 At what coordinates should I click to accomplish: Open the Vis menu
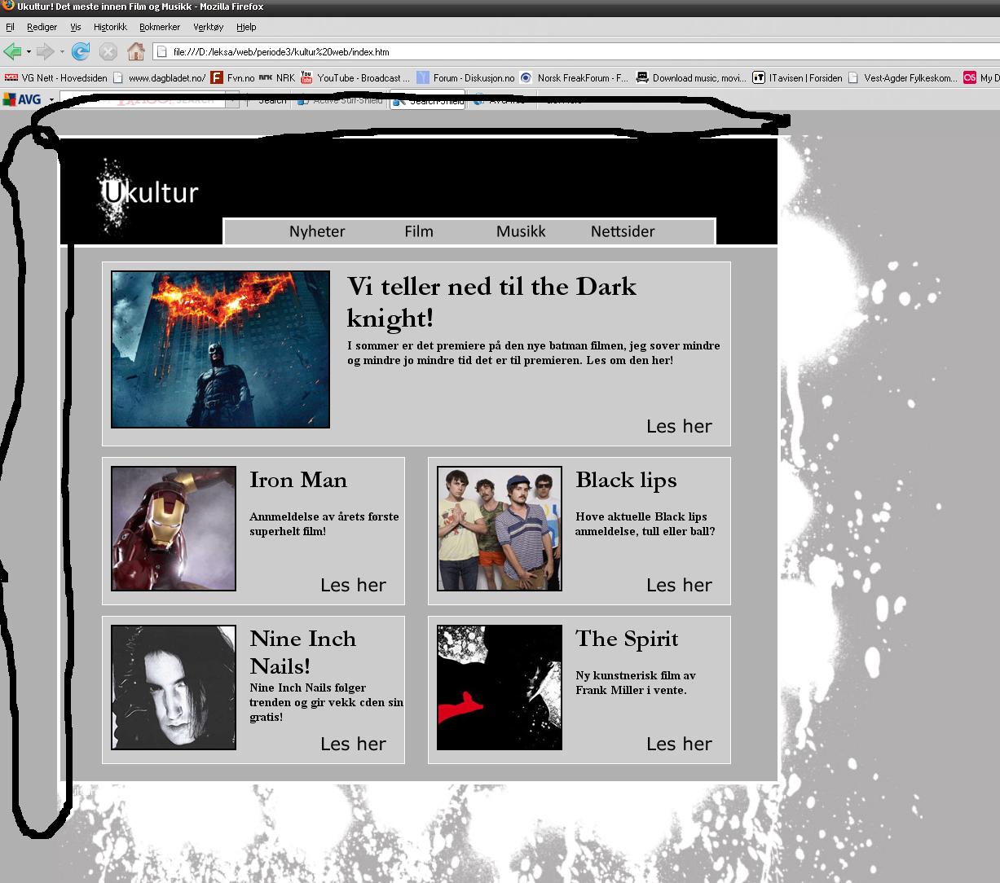click(76, 27)
